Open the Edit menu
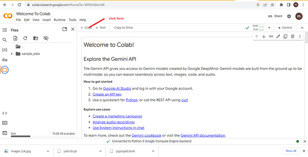308x157 pixels. click(27, 20)
